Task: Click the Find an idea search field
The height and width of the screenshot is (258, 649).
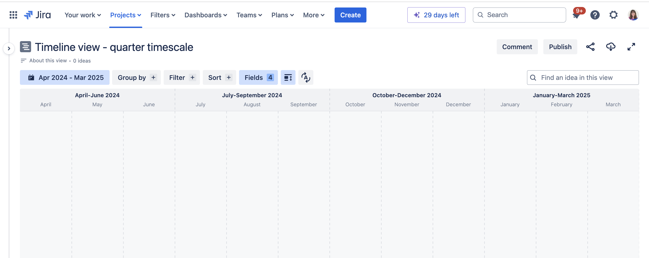Action: [x=582, y=77]
